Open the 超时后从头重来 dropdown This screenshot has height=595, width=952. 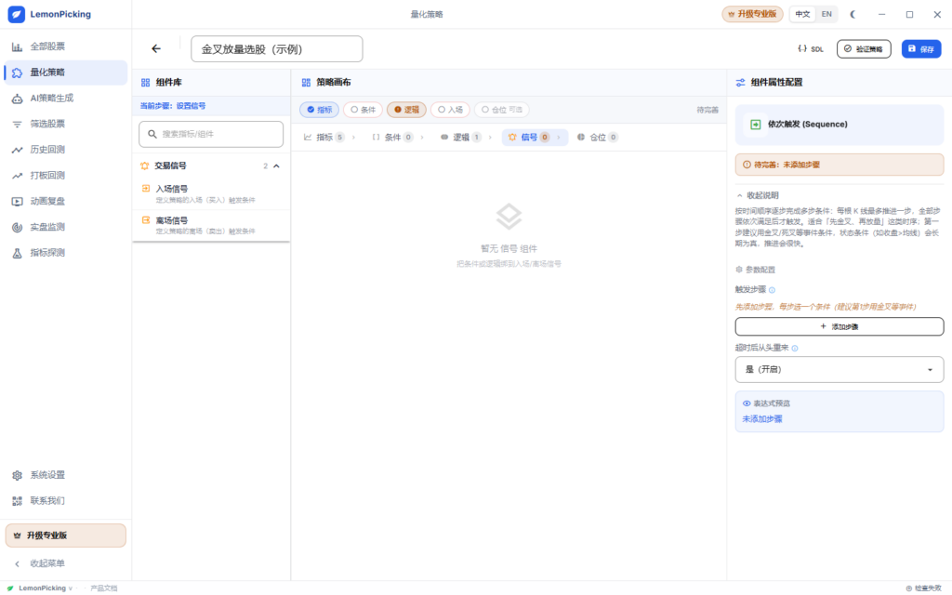pos(840,370)
